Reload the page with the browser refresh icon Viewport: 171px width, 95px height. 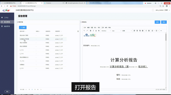coord(7,6)
